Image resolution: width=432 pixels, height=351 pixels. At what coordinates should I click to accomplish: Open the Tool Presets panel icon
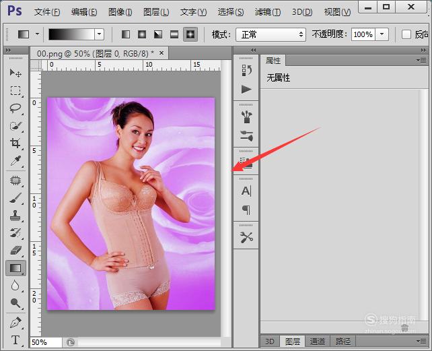246,237
